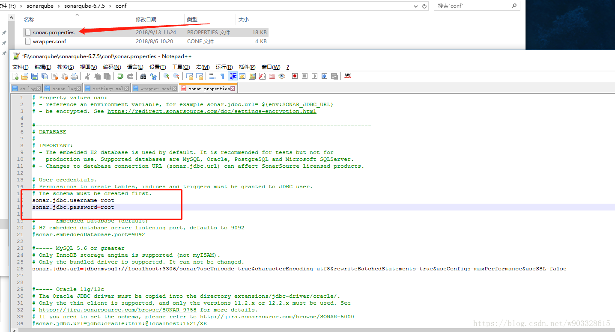
Task: Open the 运行(R) menu
Action: point(224,67)
